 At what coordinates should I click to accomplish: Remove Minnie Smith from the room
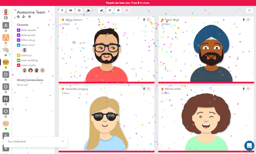point(248,89)
